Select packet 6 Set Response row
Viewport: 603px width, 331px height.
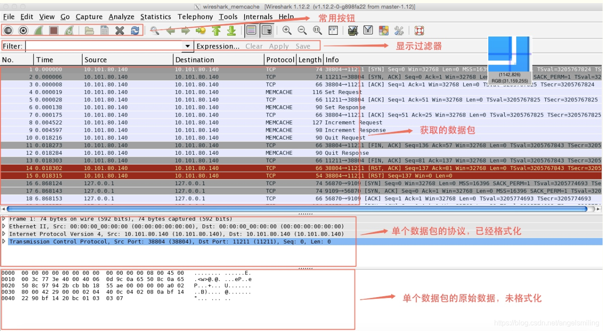(301, 107)
